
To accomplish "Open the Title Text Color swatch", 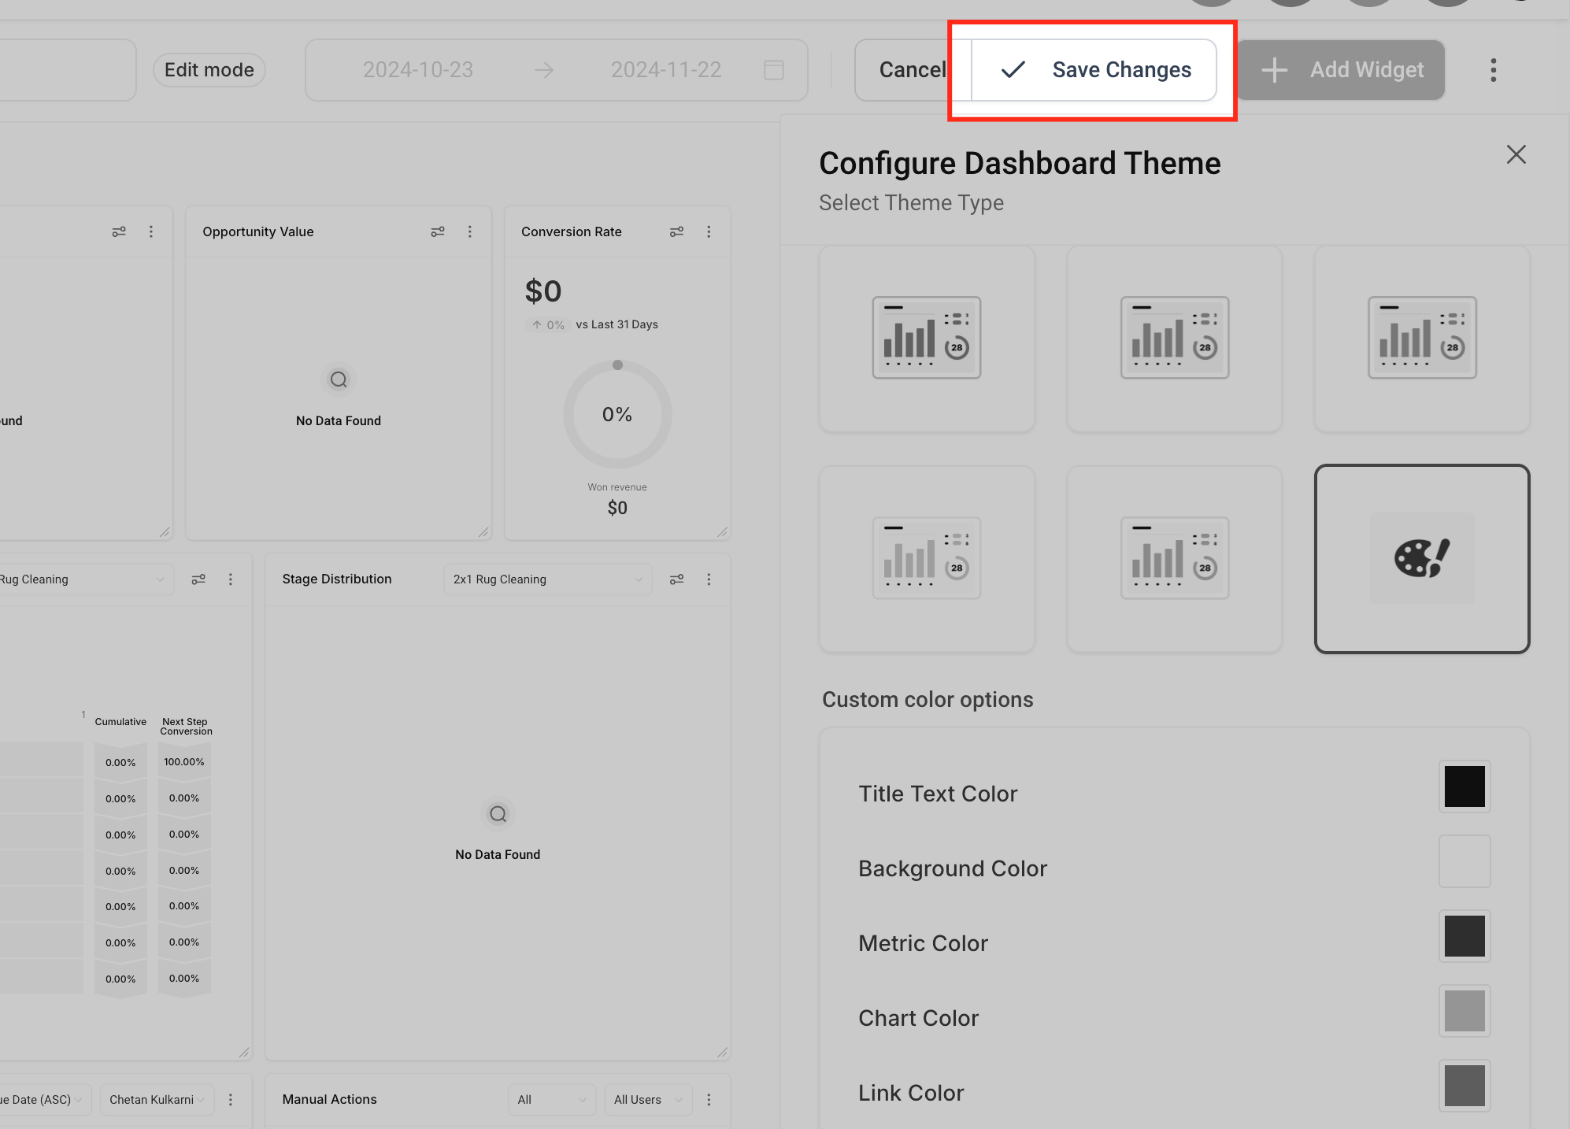I will (x=1464, y=787).
